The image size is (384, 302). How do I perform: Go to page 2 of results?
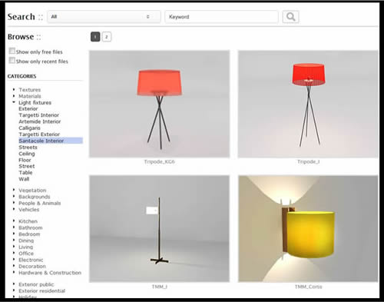[107, 37]
